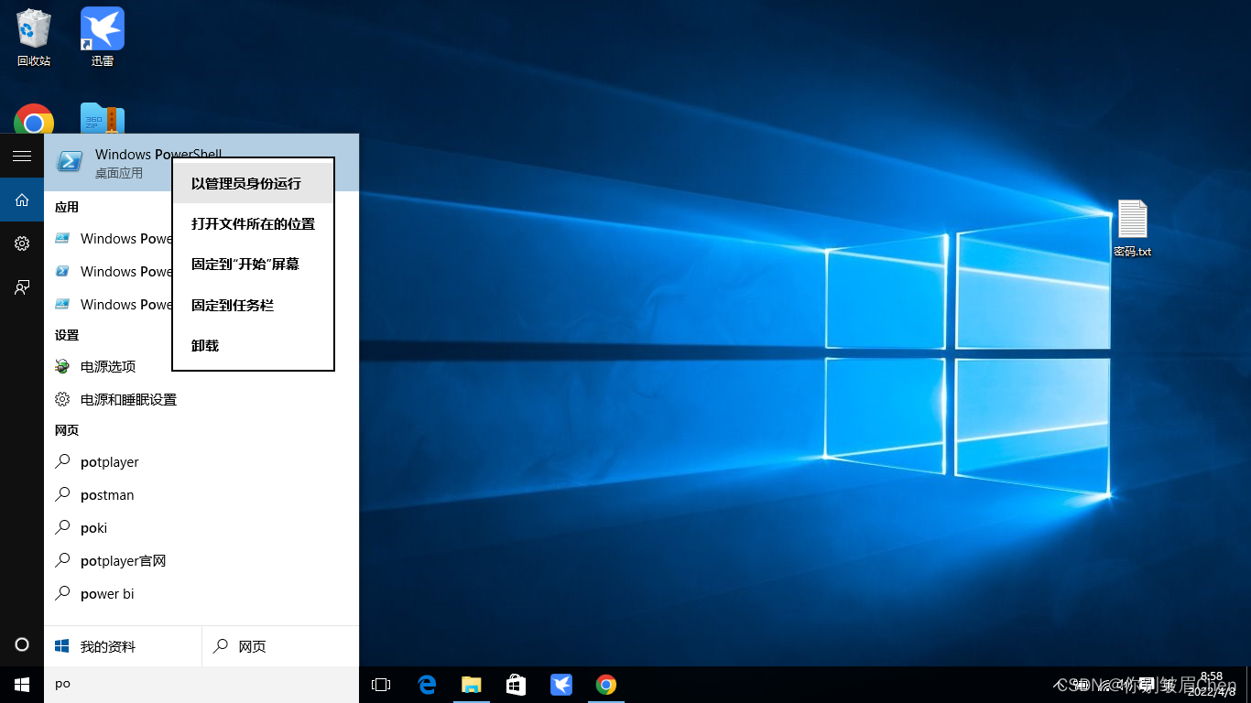The width and height of the screenshot is (1251, 703).
Task: Expand the hamburger menu in Start panel
Action: [x=22, y=157]
